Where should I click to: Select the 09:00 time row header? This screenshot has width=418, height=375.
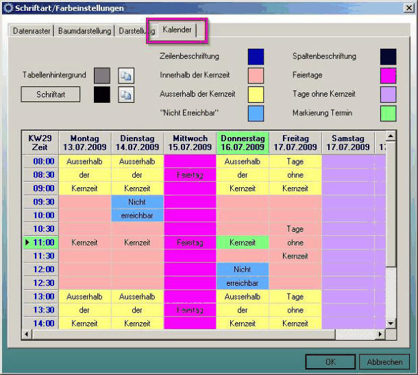coord(40,189)
